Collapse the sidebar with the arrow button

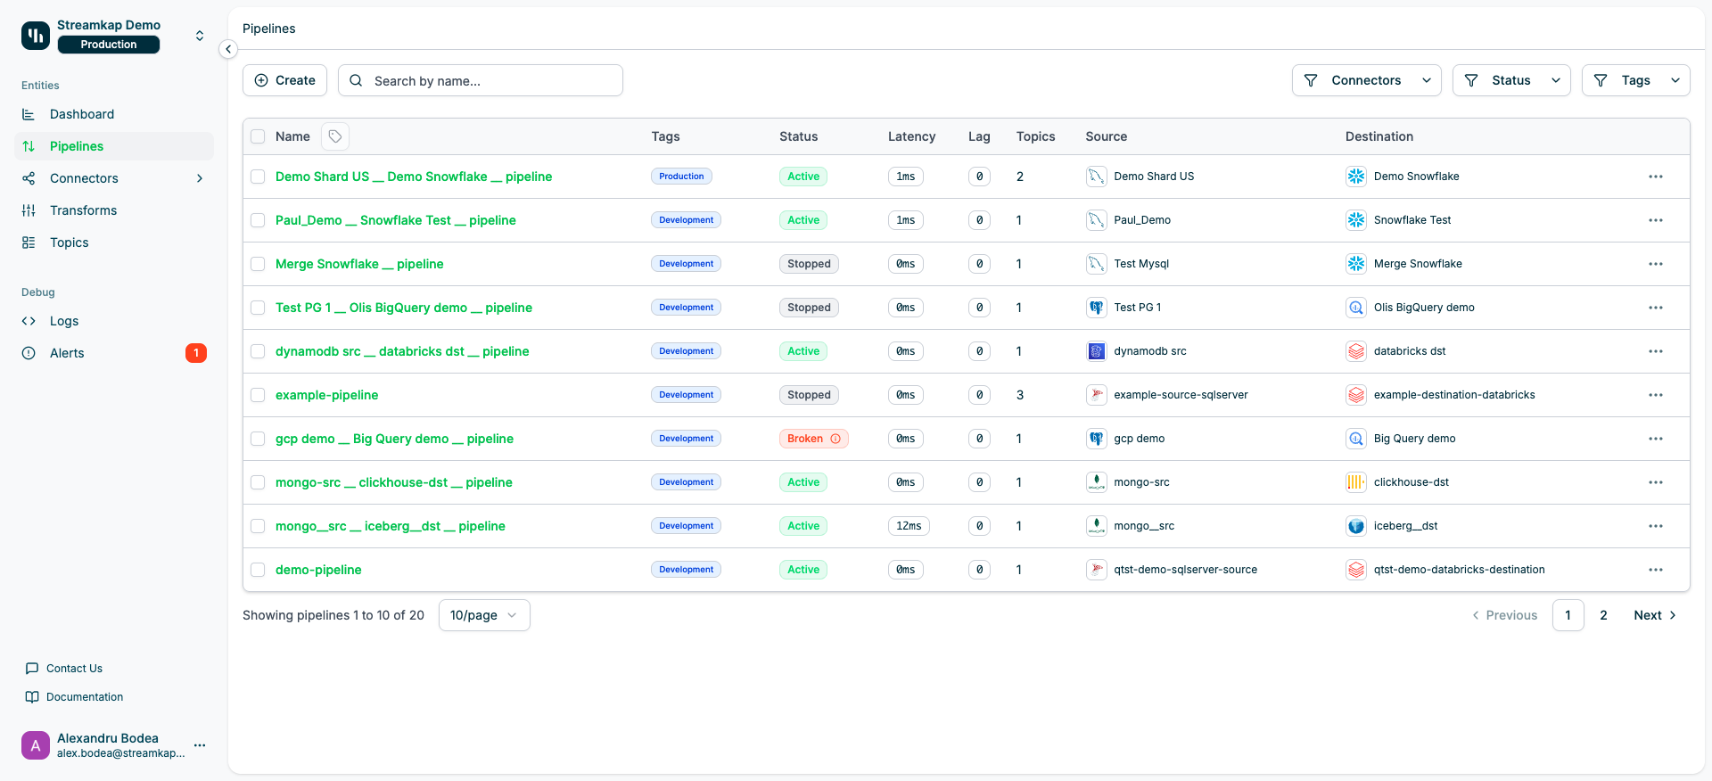pos(228,49)
